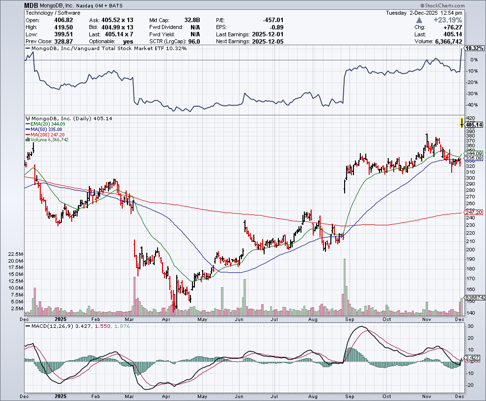Click the MACD(12,26,9) legend line marker
Viewport: 486px width, 401px height.
(28, 326)
